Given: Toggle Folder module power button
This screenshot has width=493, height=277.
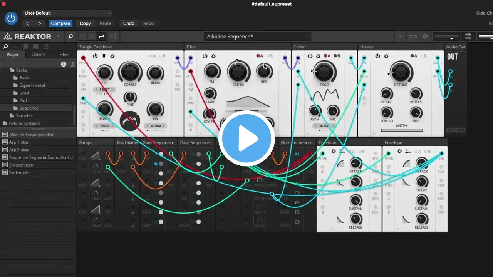Looking at the screenshot, I should click(310, 56).
